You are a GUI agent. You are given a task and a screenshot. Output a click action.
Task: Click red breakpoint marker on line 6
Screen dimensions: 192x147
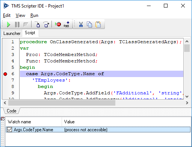pos(5,74)
